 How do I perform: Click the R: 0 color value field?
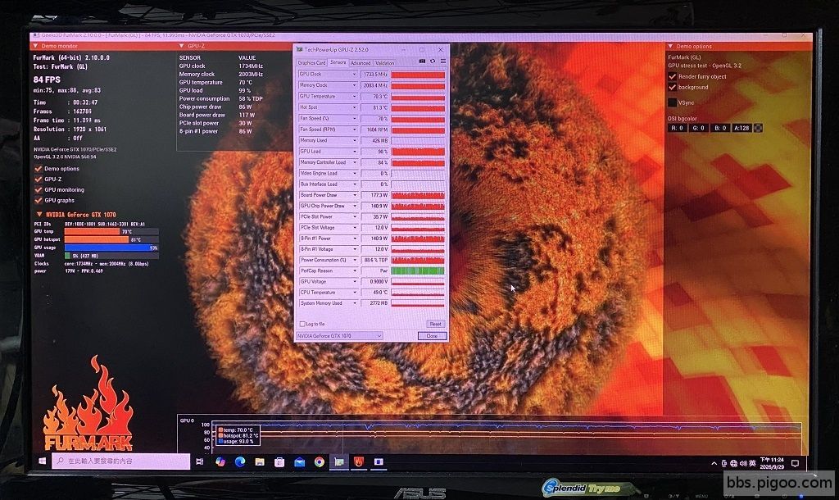[x=677, y=128]
